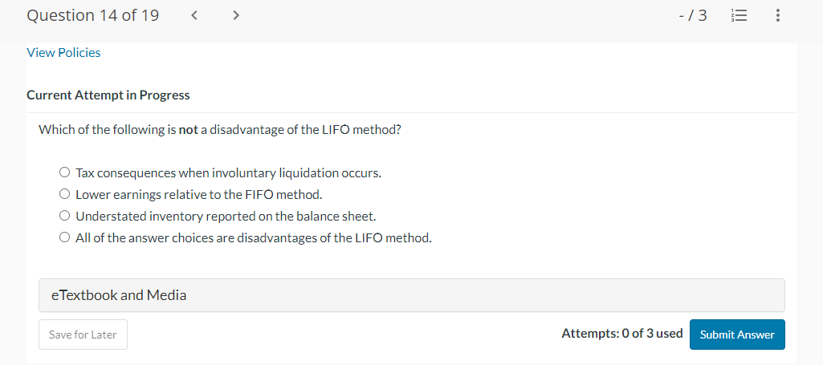Image resolution: width=823 pixels, height=365 pixels.
Task: Click the 'Current Attempt in Progress' heading
Action: click(108, 95)
